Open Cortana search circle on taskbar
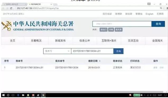Image resolution: width=168 pixels, height=98 pixels. (x=8, y=95)
